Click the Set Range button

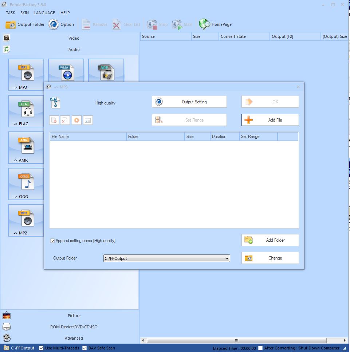(189, 120)
